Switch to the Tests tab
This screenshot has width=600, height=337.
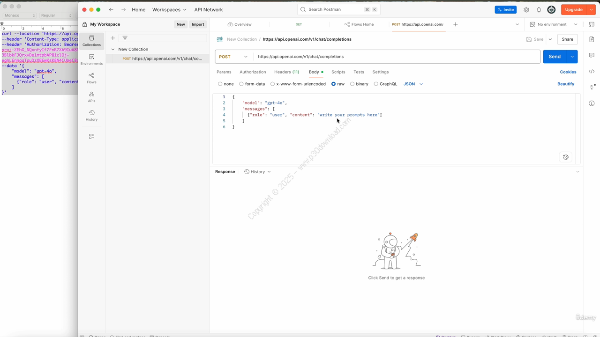[359, 72]
